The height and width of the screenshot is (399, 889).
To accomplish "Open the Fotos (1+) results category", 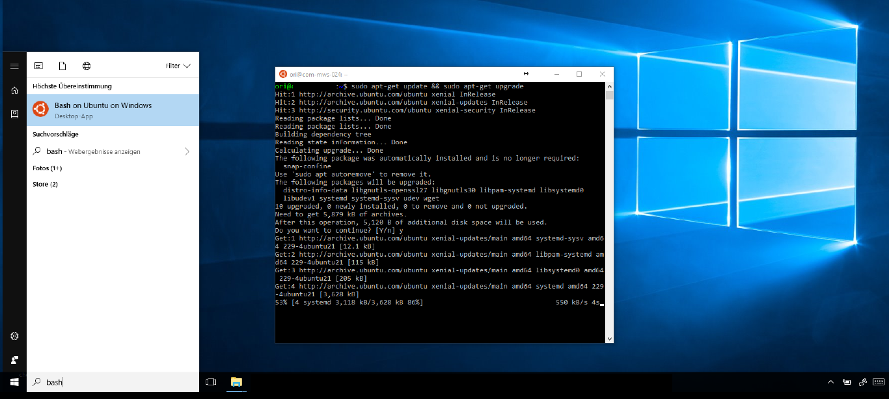I will coord(48,168).
